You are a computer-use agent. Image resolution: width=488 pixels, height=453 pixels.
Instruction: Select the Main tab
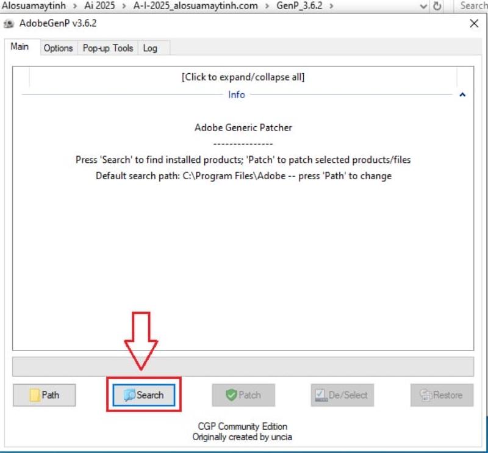pos(20,47)
